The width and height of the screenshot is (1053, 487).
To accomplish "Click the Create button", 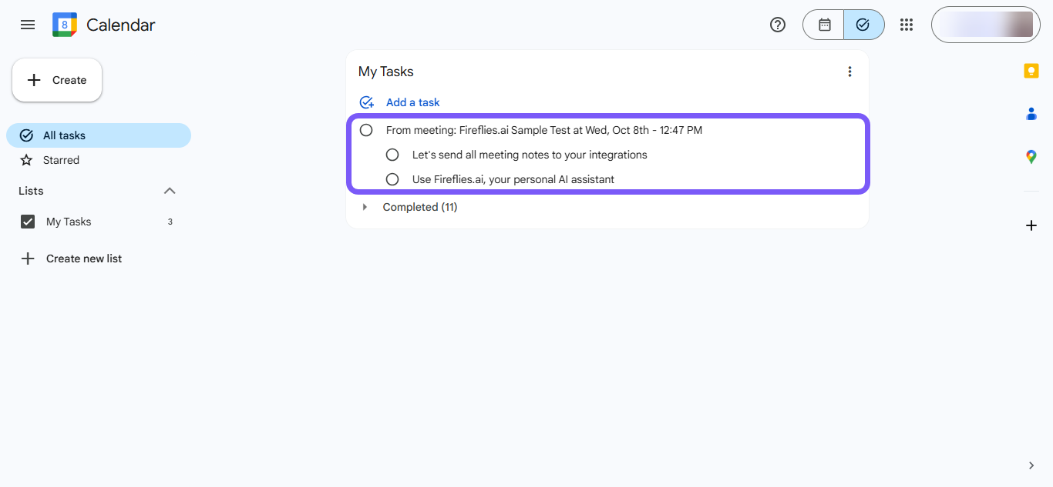I will click(x=57, y=80).
